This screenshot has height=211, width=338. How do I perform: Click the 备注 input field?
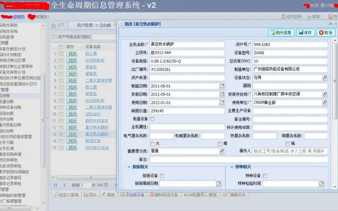[239, 159]
